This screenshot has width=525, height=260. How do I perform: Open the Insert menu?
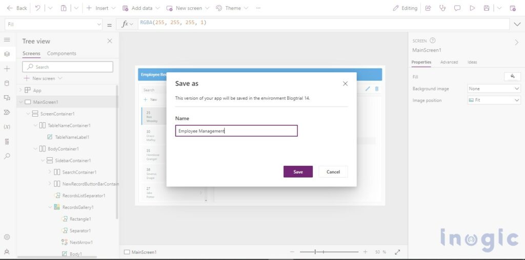pos(101,8)
